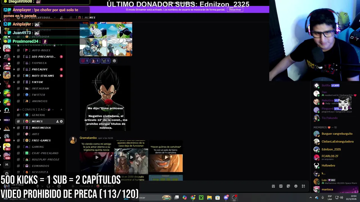Open the server labeled M in sidebar
The height and width of the screenshot is (202, 360).
[x=7, y=165]
